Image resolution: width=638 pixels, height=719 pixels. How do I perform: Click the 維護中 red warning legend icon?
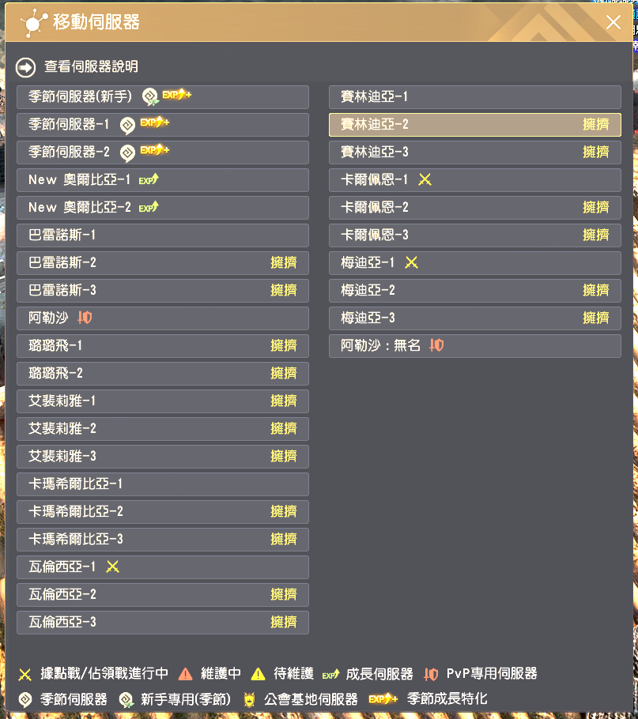pos(185,674)
